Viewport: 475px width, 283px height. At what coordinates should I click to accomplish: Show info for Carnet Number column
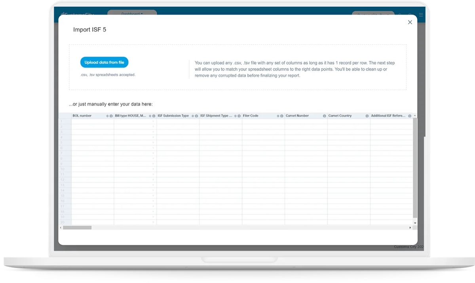325,116
